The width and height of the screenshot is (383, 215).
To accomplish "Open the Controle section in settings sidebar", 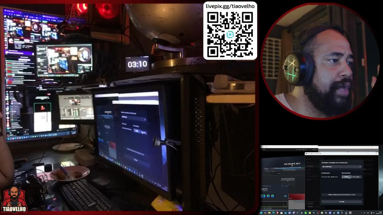I will tap(310, 166).
